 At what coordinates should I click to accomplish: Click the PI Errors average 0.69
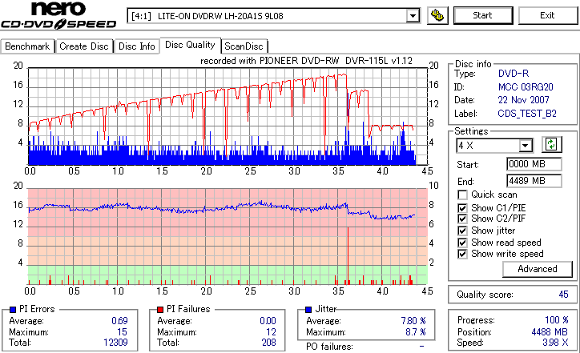pos(119,321)
